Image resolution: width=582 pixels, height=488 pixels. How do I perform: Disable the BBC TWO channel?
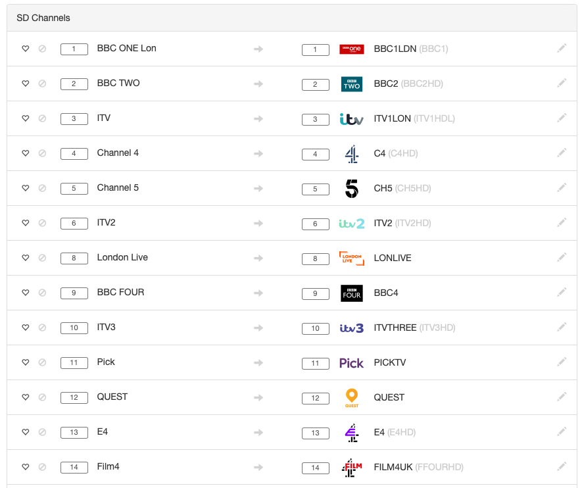coord(42,84)
